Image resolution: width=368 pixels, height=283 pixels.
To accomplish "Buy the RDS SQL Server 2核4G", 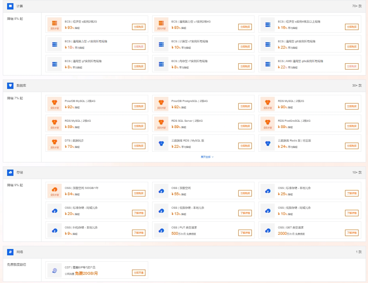I will pyautogui.click(x=245, y=126).
